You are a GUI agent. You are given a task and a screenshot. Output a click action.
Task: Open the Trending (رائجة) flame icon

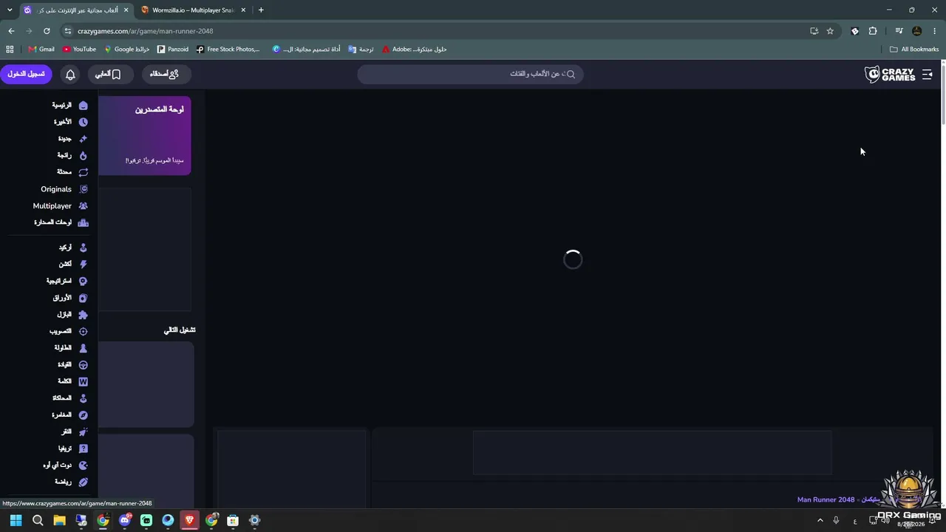click(83, 156)
